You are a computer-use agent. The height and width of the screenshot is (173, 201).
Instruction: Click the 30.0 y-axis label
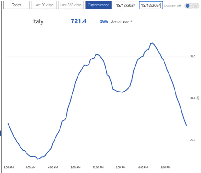[193, 98]
